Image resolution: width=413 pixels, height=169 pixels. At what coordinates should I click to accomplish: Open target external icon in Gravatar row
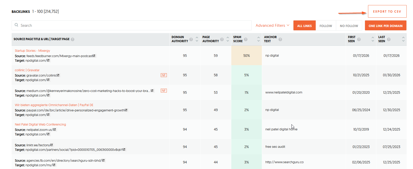(48, 80)
